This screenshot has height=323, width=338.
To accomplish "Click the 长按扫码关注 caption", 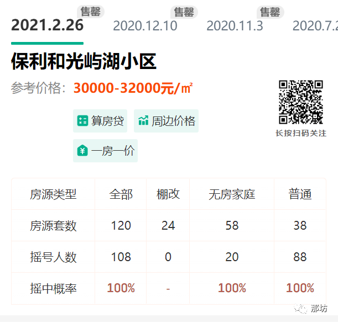I will coord(301,133).
